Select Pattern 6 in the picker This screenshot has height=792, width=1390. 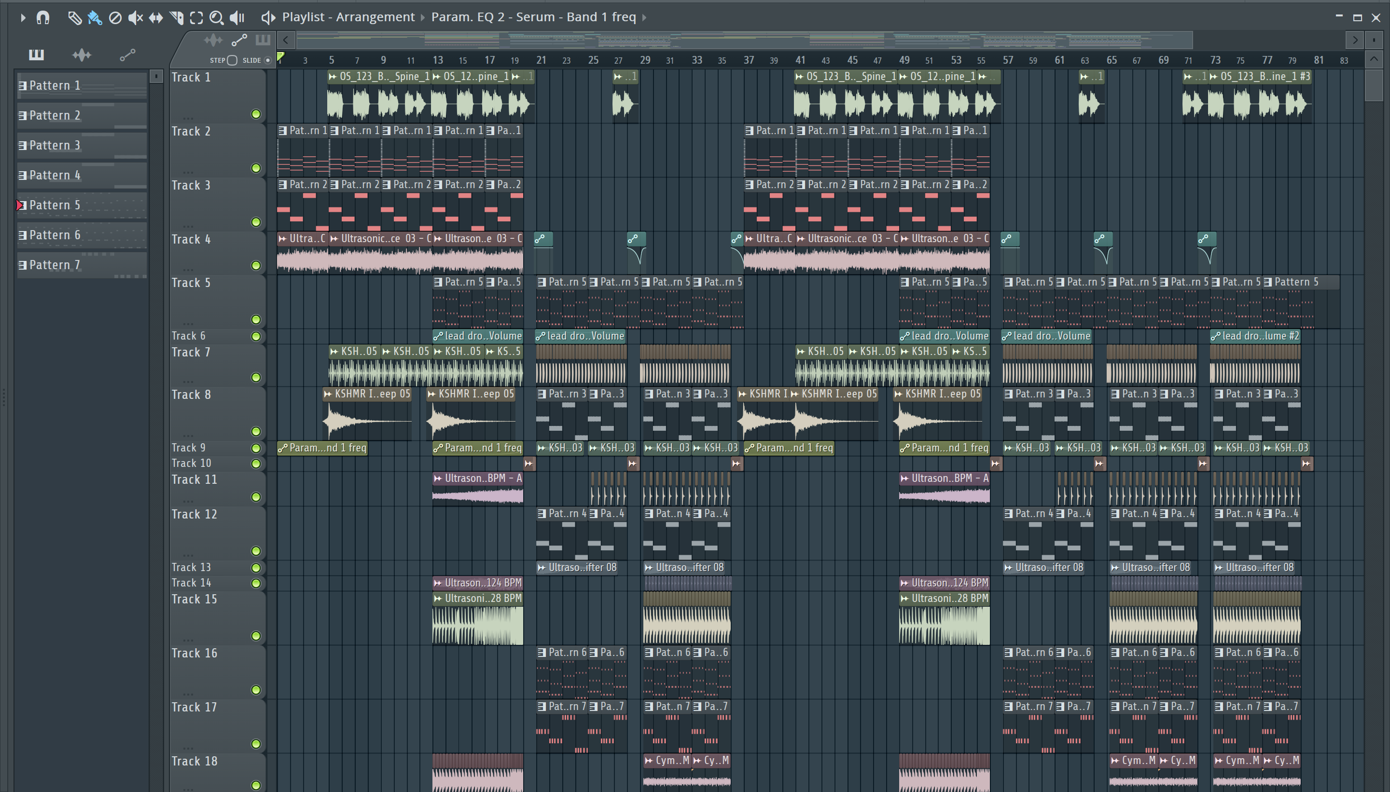coord(82,235)
